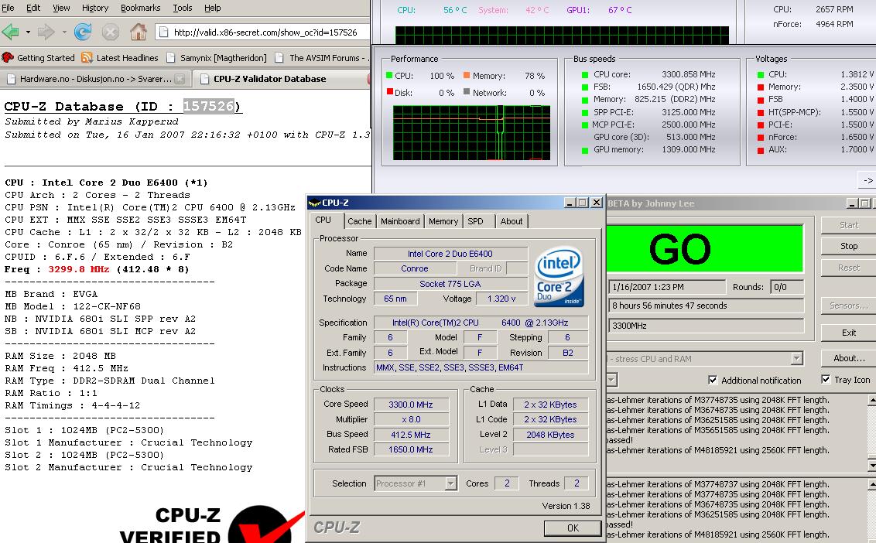The image size is (876, 543).
Task: Open the History menu
Action: click(x=95, y=8)
